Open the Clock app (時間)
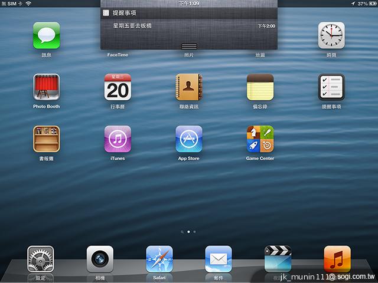 coord(331,35)
